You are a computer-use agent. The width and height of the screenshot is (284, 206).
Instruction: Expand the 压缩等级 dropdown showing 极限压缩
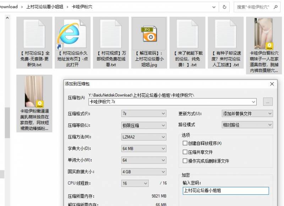(144, 125)
